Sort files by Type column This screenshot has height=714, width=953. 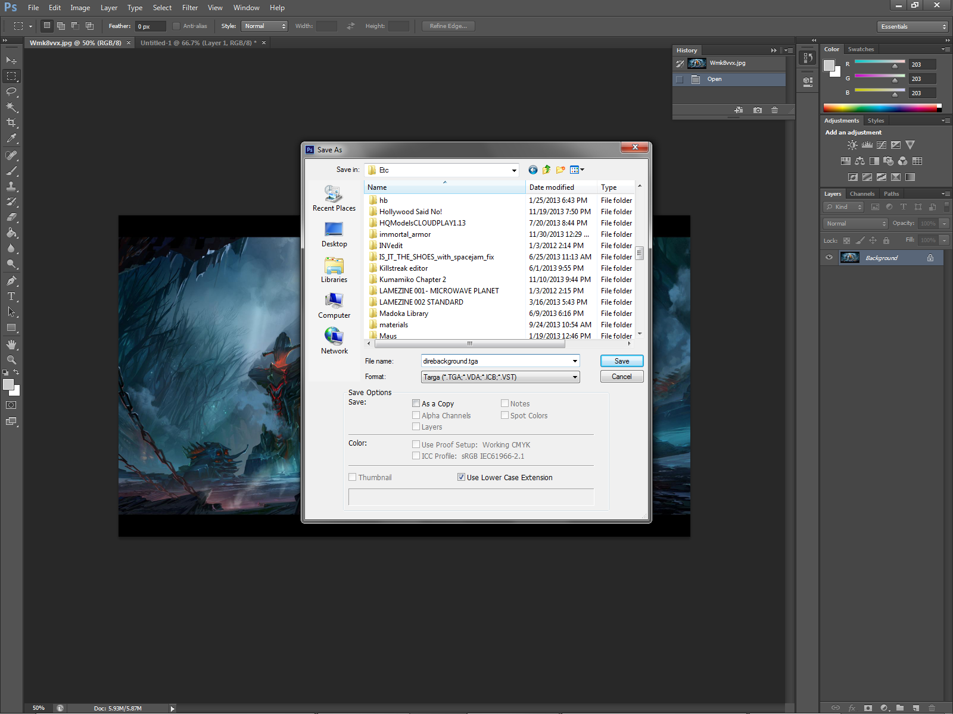(616, 187)
